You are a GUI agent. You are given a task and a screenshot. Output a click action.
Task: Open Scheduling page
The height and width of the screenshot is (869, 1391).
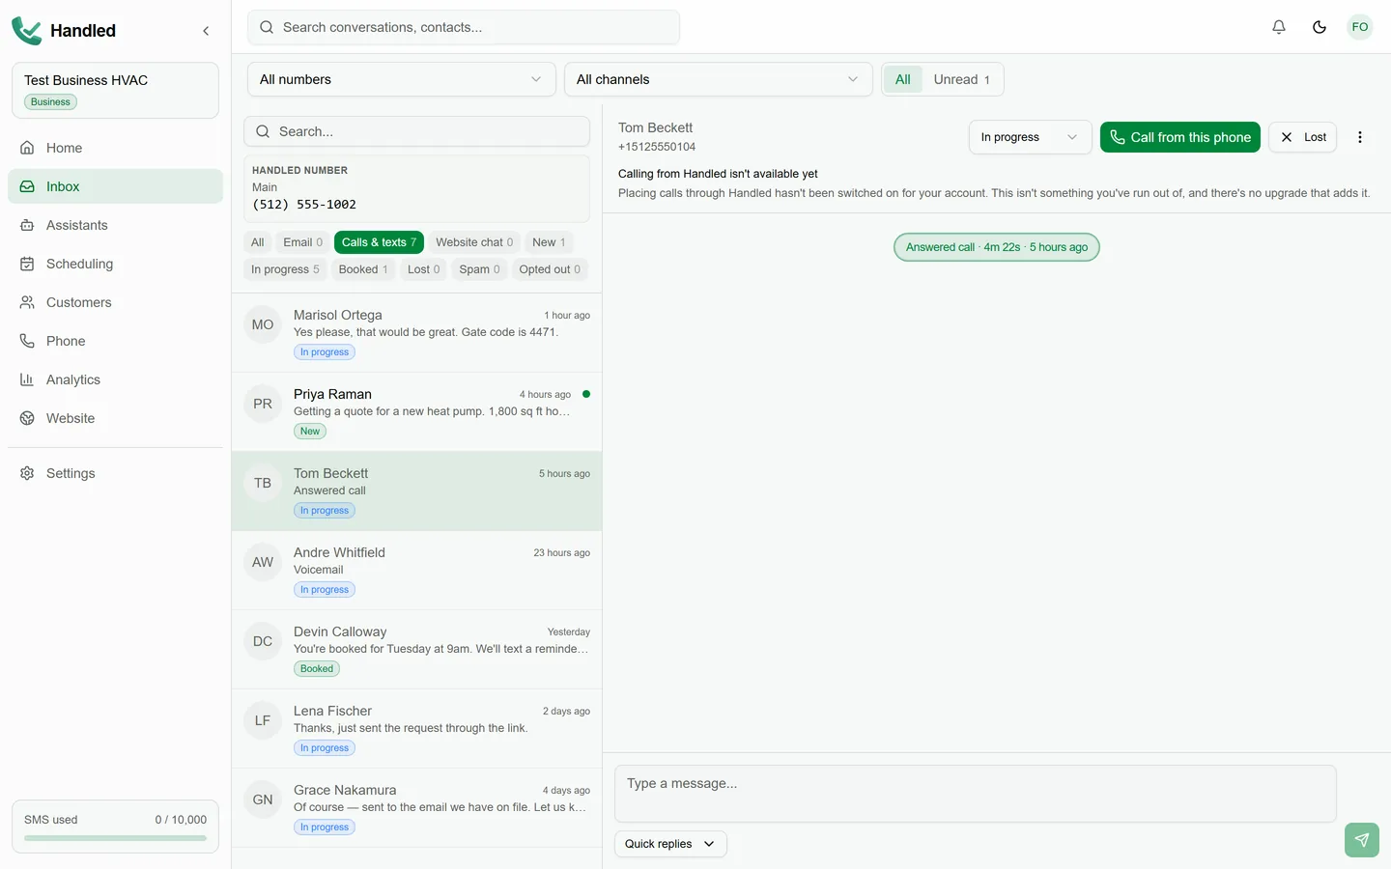(115, 264)
